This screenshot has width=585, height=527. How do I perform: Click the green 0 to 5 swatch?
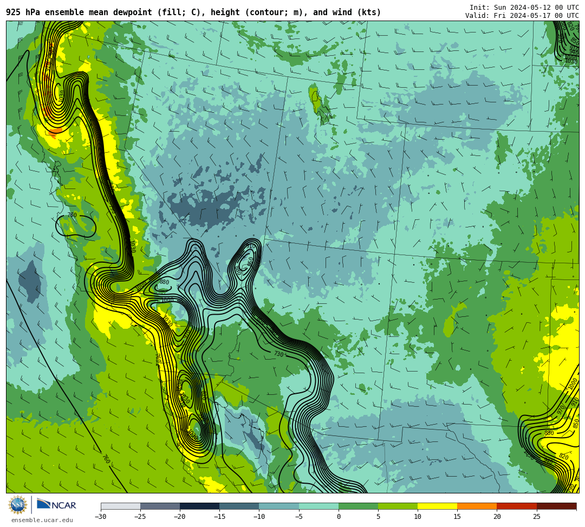(358, 506)
